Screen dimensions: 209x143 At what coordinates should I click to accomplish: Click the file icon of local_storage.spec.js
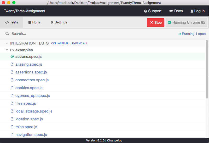(x=12, y=111)
